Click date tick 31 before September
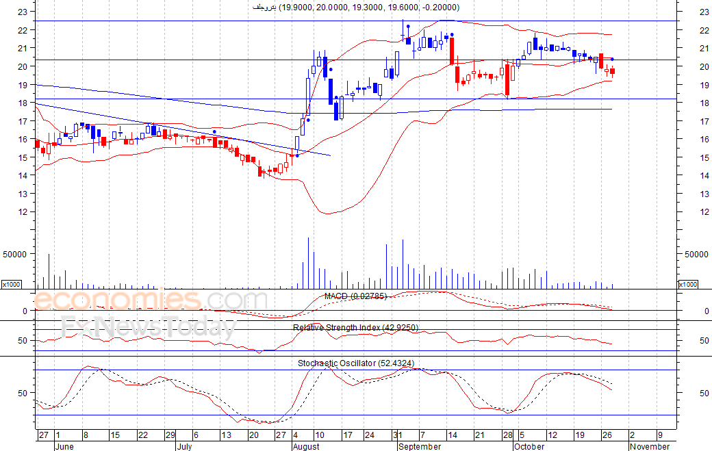The height and width of the screenshot is (451, 712). pyautogui.click(x=397, y=435)
